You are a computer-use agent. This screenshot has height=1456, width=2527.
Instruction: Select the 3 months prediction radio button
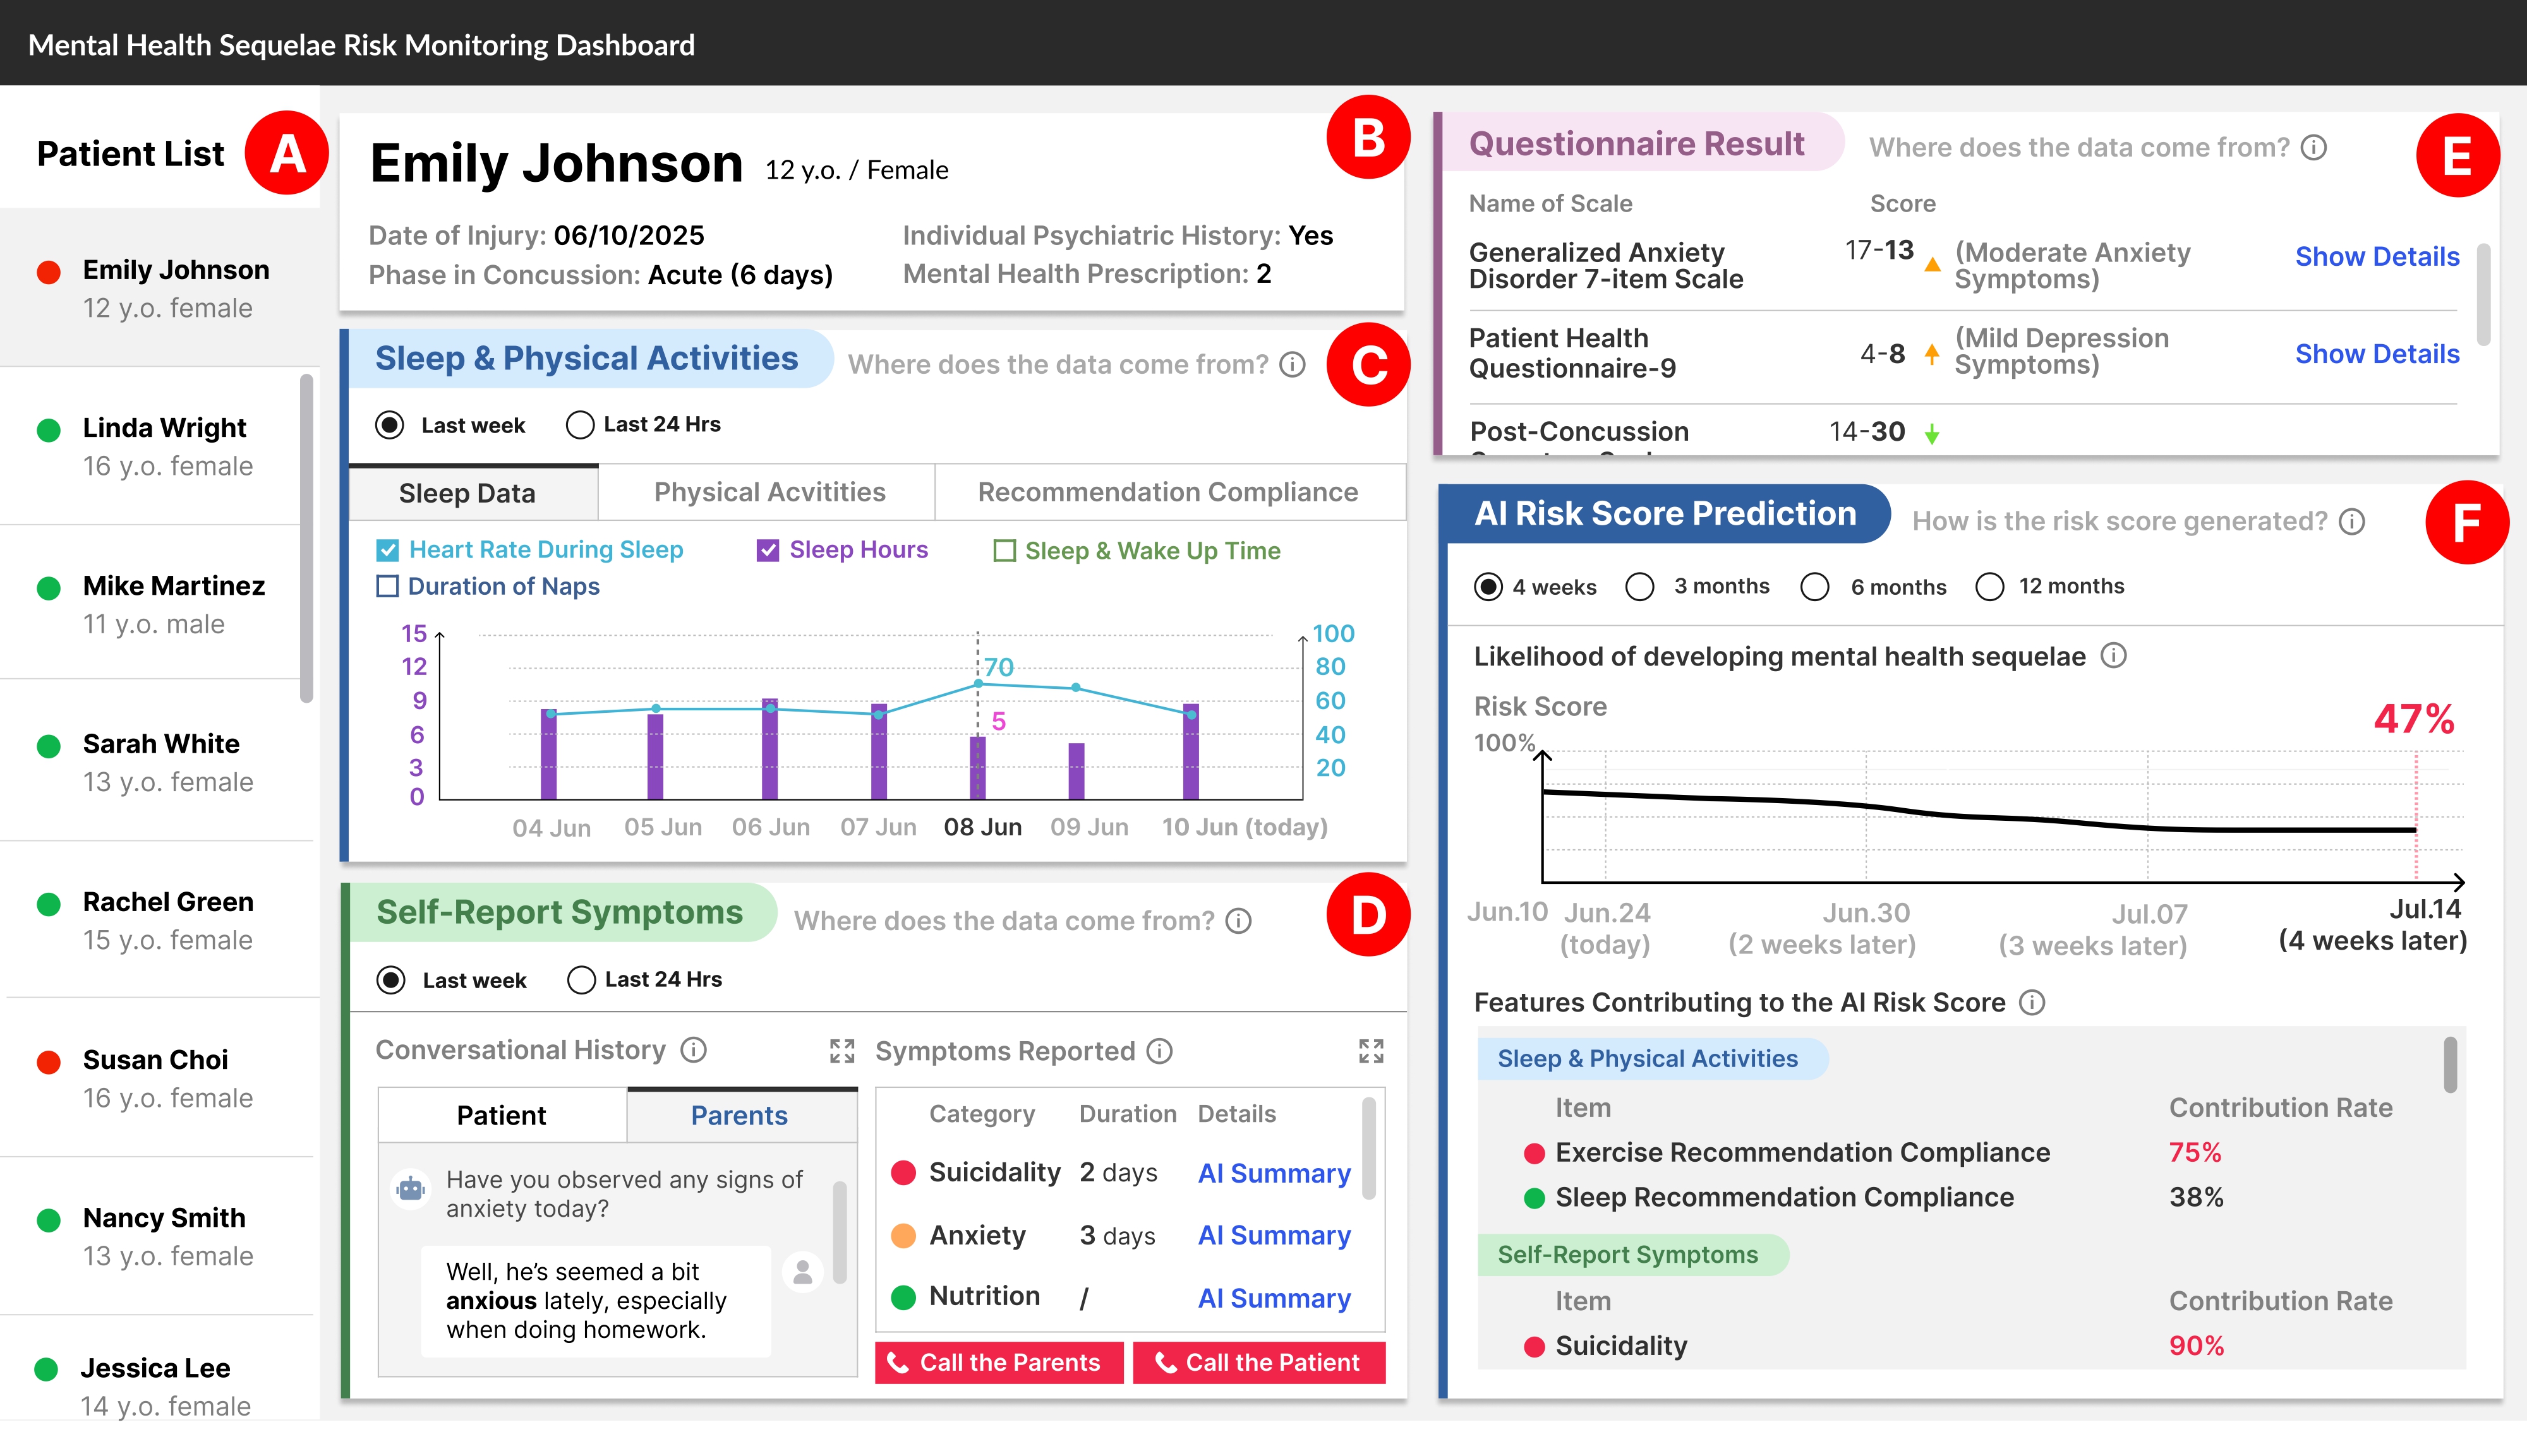[x=1639, y=587]
